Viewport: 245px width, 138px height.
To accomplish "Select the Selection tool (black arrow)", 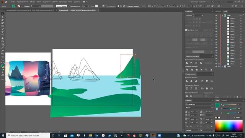I will [x=3, y=14].
